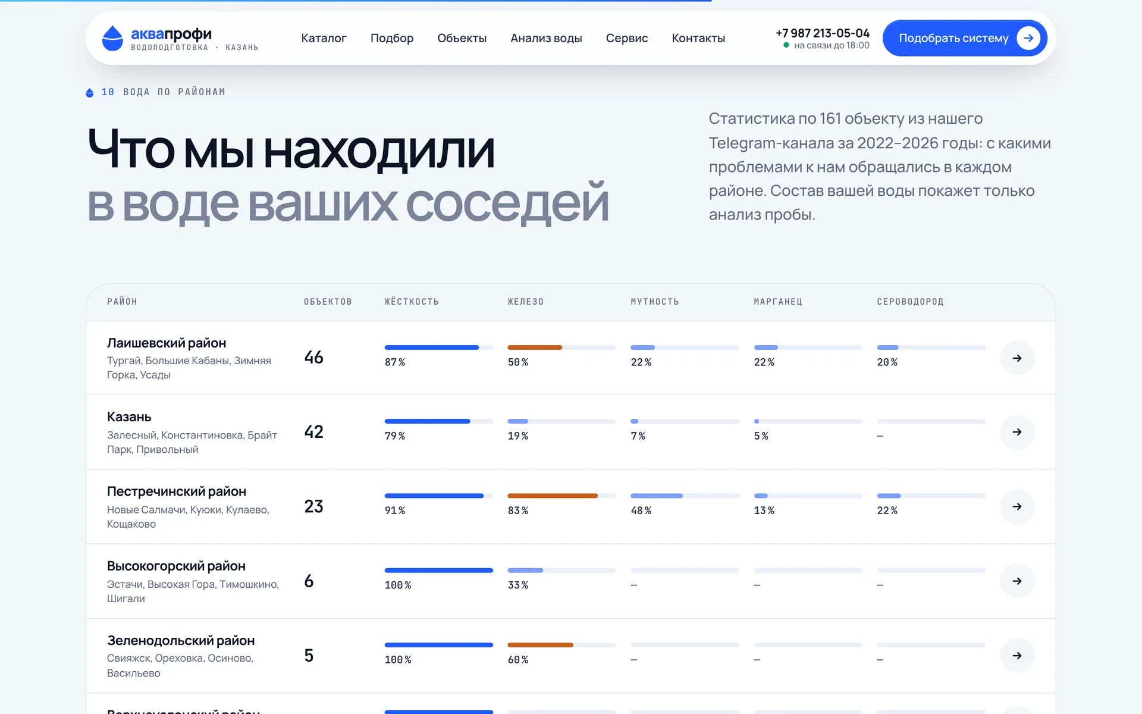1142x714 pixels.
Task: Open the Лаишевский район row arrow
Action: [x=1017, y=358]
